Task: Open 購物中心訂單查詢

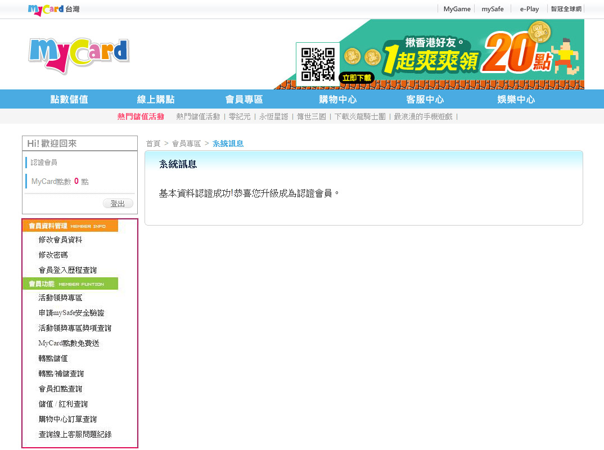Action: [x=68, y=419]
